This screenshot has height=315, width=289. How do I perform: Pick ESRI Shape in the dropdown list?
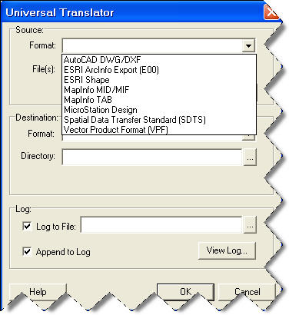click(159, 80)
